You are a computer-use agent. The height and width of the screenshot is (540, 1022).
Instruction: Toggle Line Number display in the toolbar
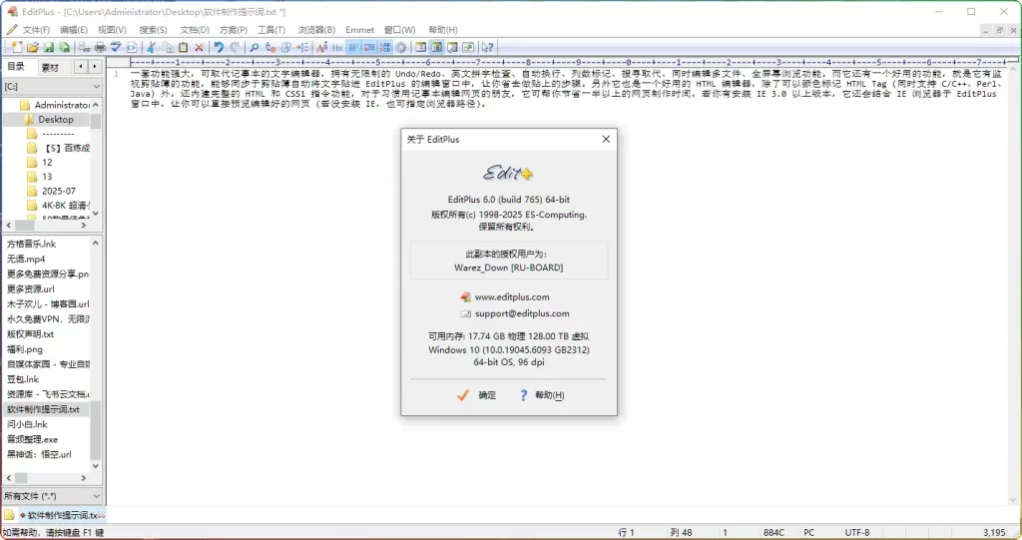(x=385, y=47)
